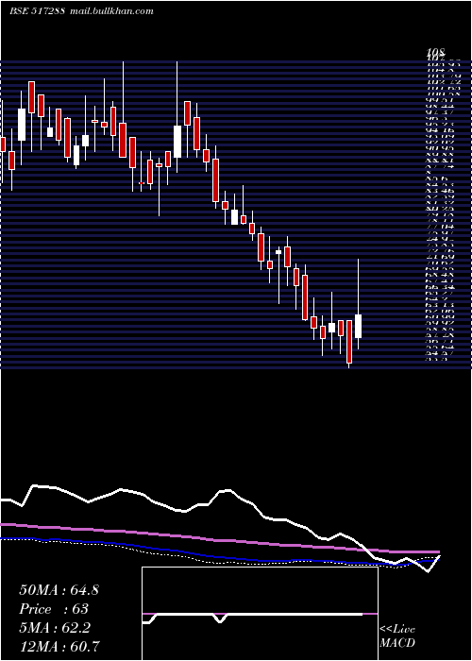Click the mail.bullkhan.com watermark text
The width and height of the screenshot is (472, 661).
coord(110,11)
